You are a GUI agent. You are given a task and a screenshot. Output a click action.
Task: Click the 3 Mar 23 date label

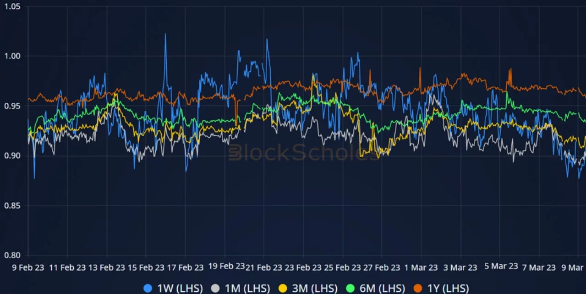tap(460, 267)
